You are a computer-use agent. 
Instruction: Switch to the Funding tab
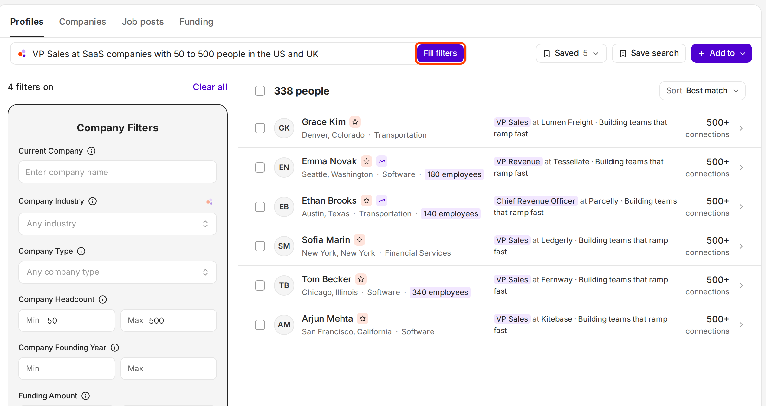[x=196, y=22]
